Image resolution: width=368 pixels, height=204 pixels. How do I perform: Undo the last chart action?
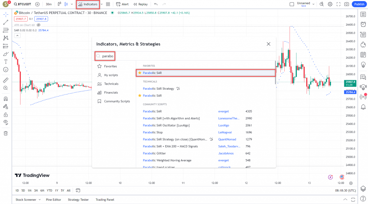pyautogui.click(x=156, y=4)
